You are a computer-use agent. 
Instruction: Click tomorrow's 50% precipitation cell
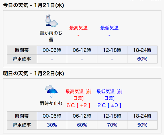click(x=142, y=125)
